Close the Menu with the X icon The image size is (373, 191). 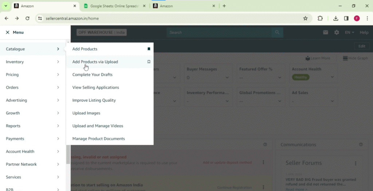8,32
